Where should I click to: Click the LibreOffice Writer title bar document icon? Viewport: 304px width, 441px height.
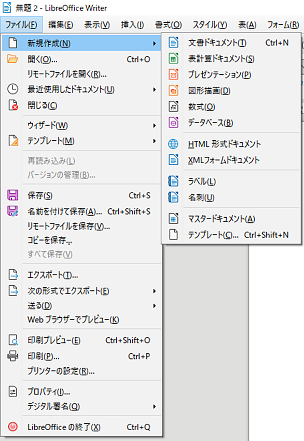click(7, 8)
